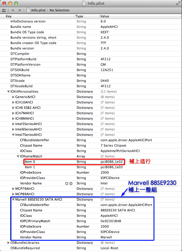Select the AppleIntelPchSeriesAHCI value

coord(120,151)
